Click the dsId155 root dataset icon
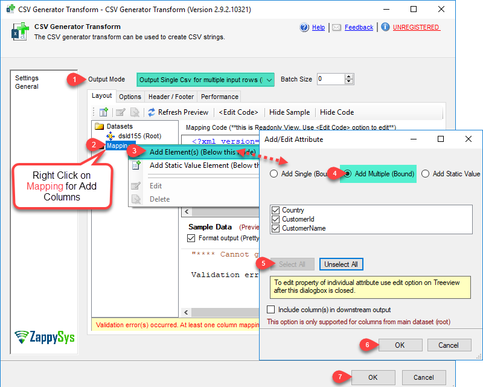 tap(110, 136)
